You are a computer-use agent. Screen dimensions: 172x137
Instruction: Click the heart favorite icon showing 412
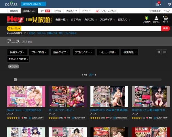pos(107,118)
